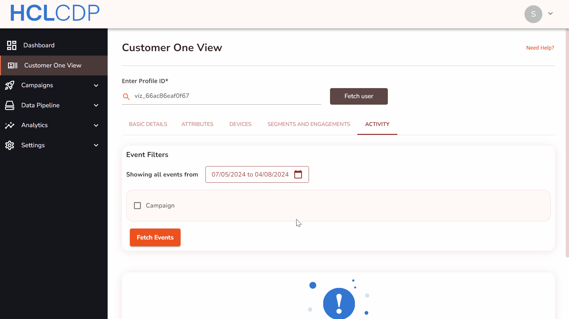Open the user account dropdown arrow
569x319 pixels.
[550, 14]
